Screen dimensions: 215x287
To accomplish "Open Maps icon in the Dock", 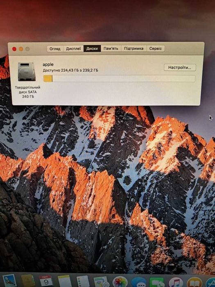I will [x=101, y=282].
